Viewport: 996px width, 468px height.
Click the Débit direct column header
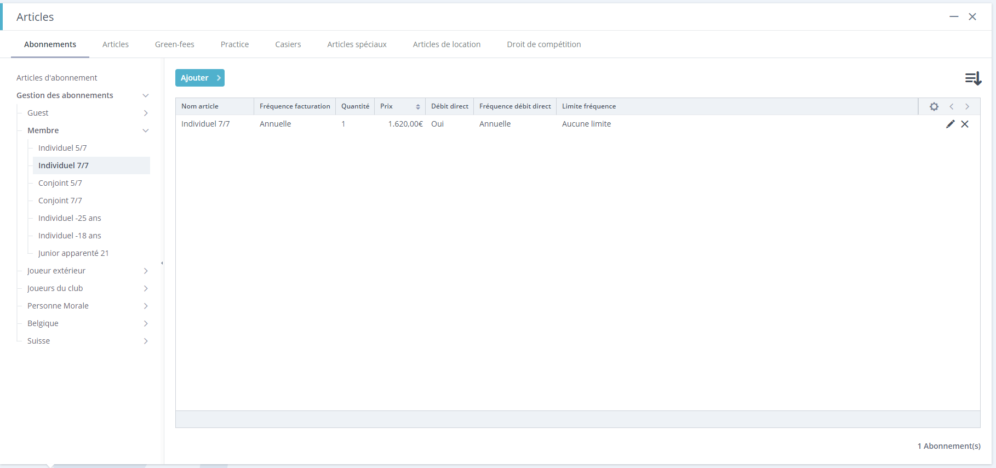449,106
